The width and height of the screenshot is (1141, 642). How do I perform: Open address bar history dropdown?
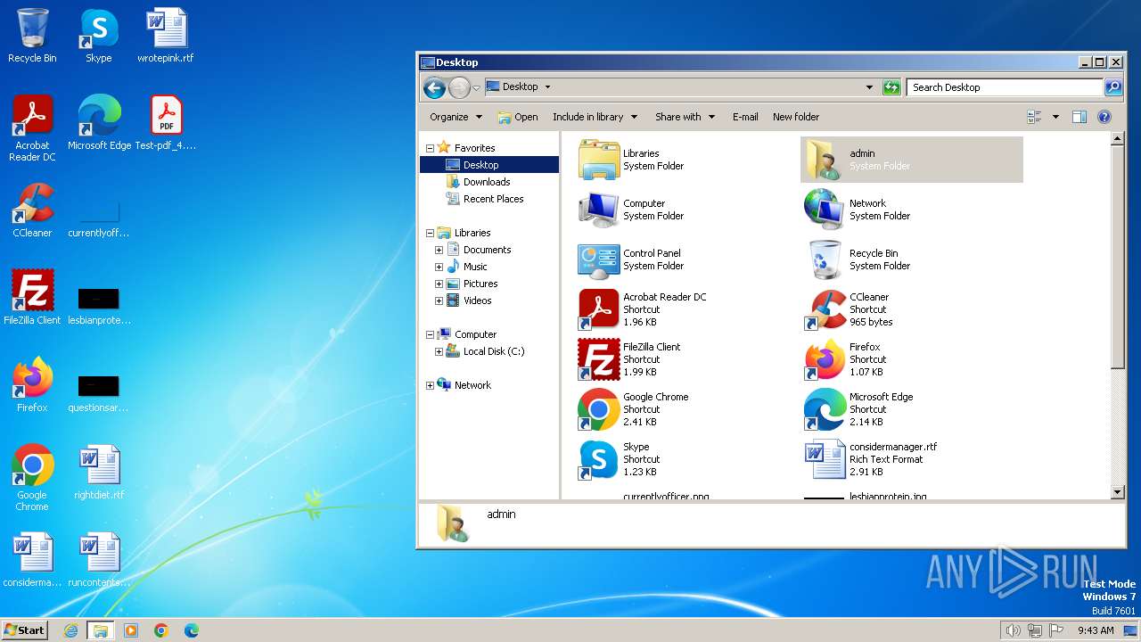point(869,87)
